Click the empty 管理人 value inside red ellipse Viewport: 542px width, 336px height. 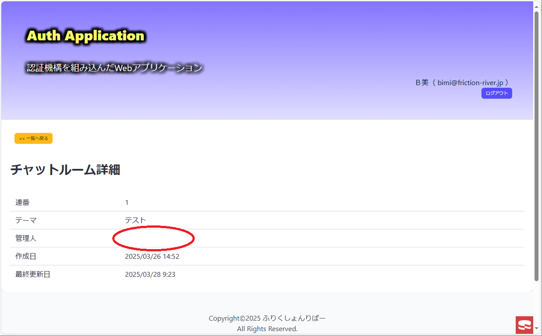pyautogui.click(x=153, y=238)
